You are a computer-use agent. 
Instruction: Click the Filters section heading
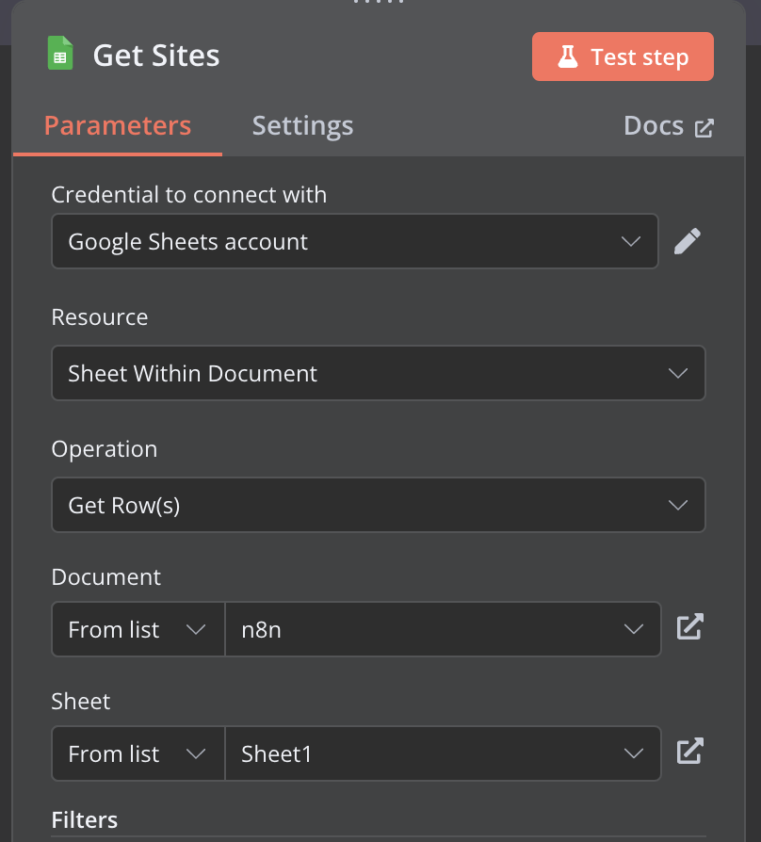[x=85, y=820]
